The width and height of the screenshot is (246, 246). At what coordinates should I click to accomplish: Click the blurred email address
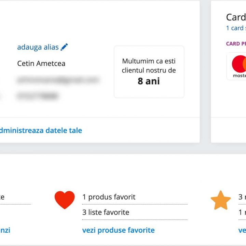pyautogui.click(x=57, y=80)
